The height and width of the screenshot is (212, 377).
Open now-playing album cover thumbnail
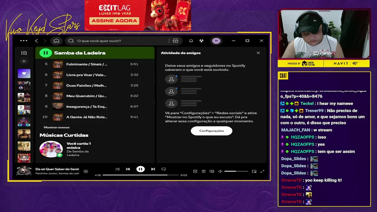(24, 171)
